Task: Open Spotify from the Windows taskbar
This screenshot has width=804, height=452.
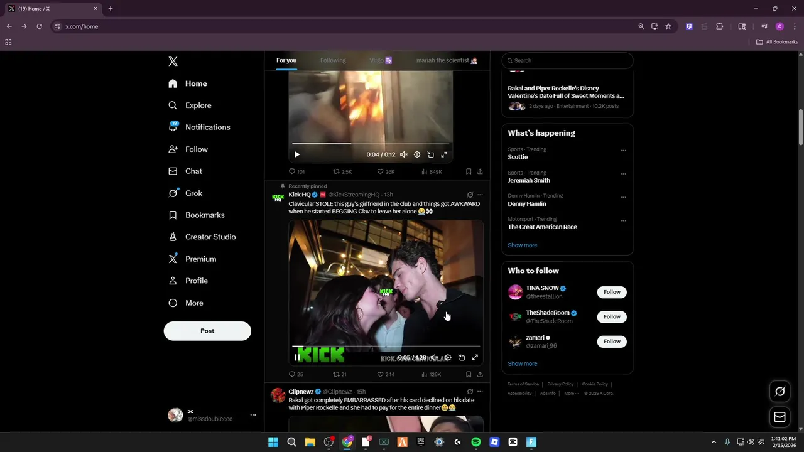Action: pos(476,442)
